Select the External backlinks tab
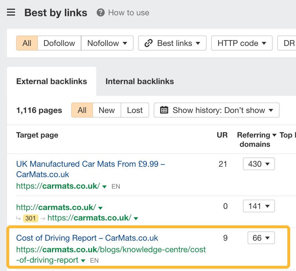Viewport: 296px width, 271px height. 52,81
